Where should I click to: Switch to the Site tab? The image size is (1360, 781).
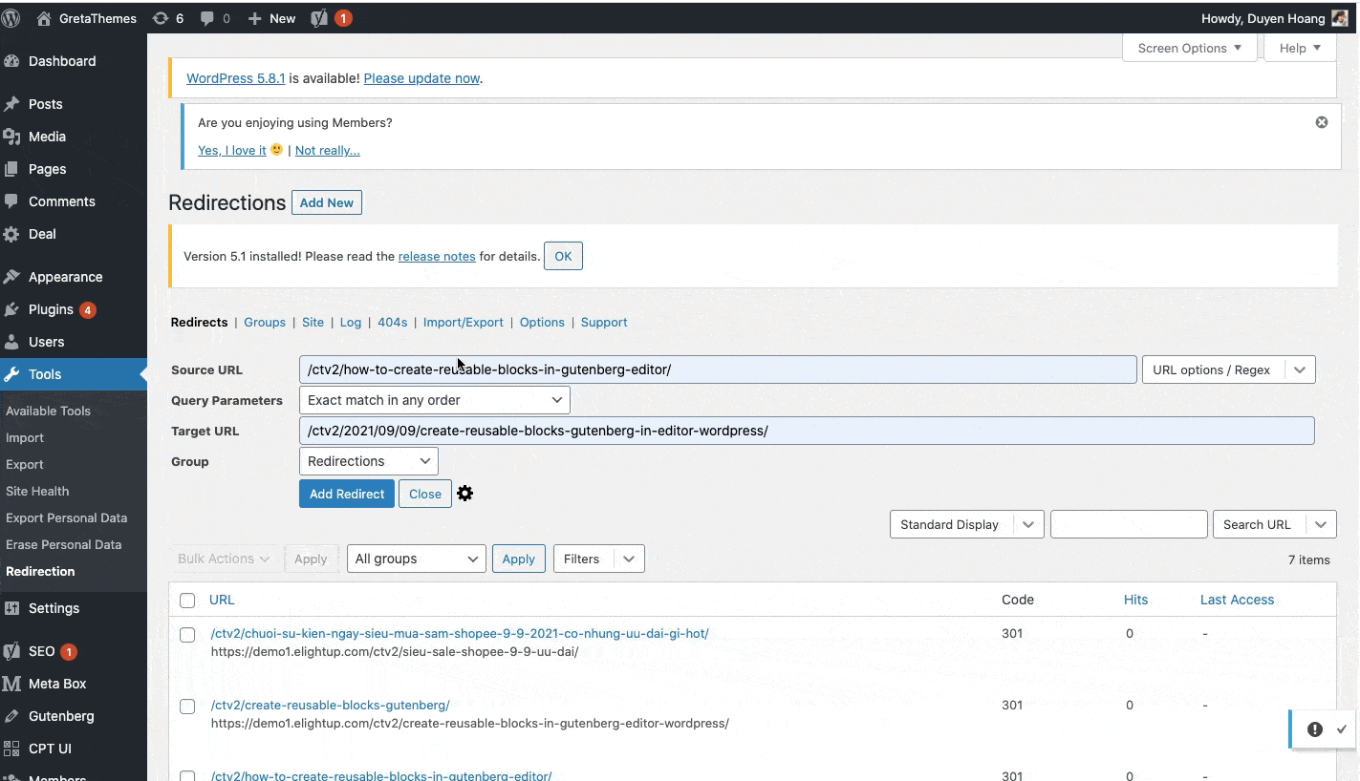pyautogui.click(x=313, y=322)
